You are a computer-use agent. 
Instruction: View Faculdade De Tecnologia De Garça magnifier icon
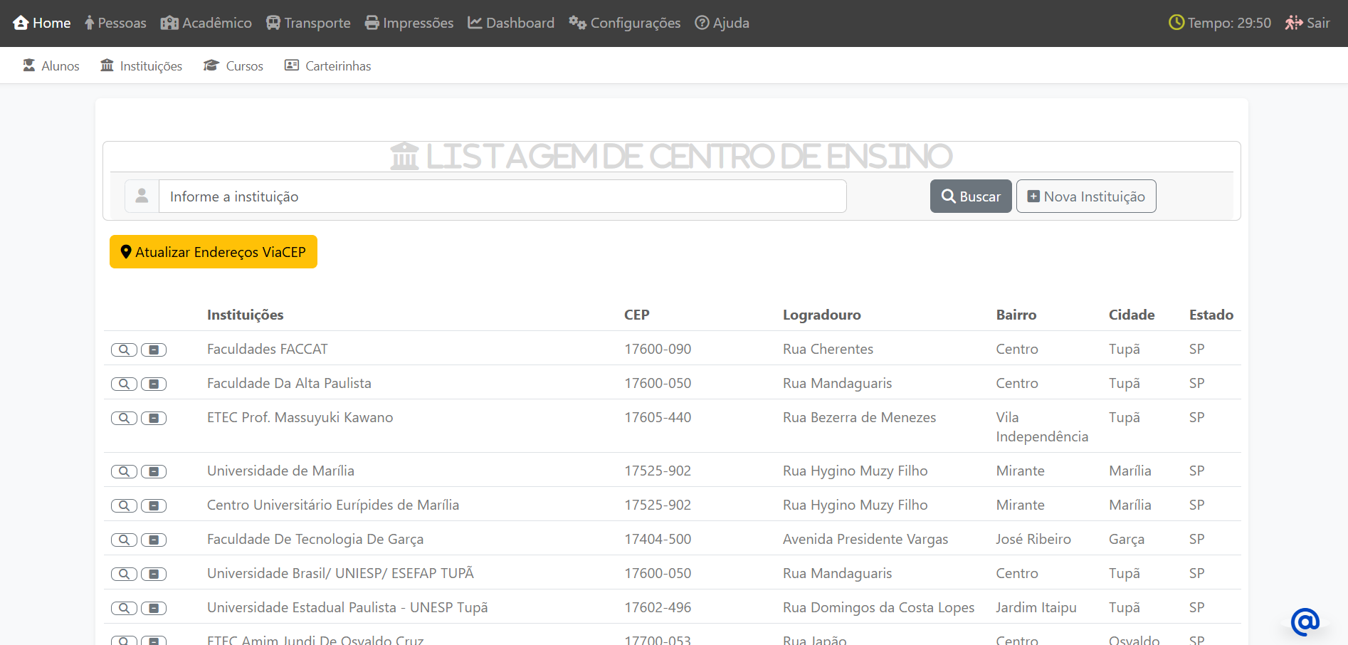pos(124,540)
